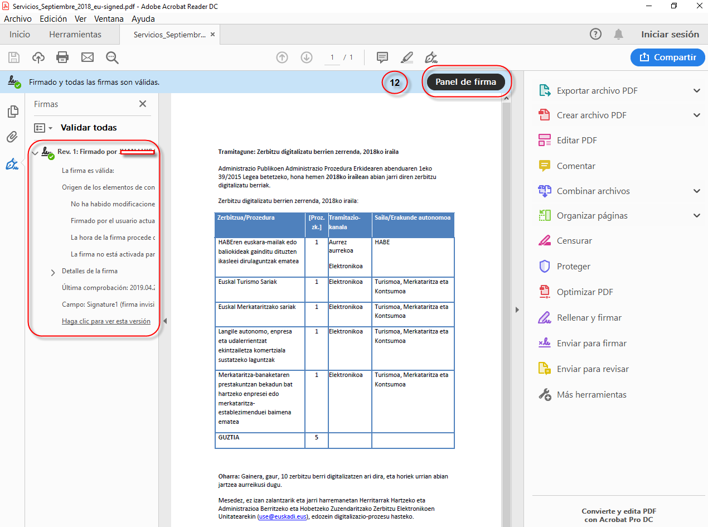The image size is (708, 527).
Task: Show page thumbnails panel icon
Action: (x=12, y=112)
